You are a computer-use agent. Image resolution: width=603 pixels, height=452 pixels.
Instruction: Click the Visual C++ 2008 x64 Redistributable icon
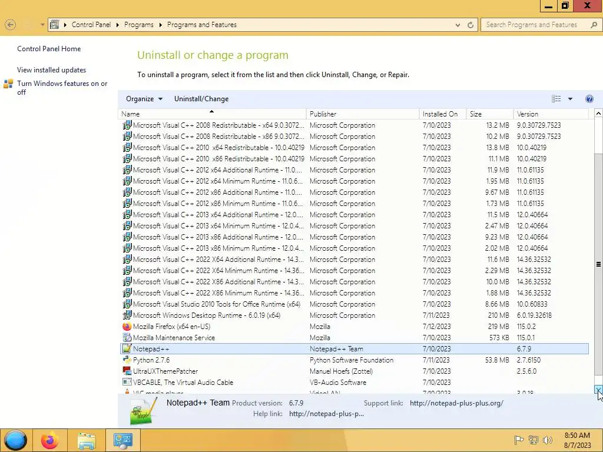coord(127,125)
